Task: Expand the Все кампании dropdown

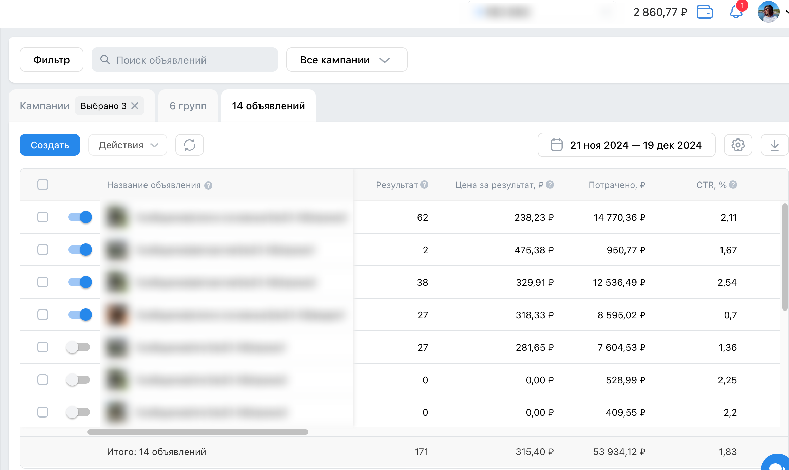Action: coord(347,60)
